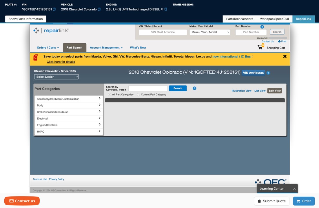Expand the HVAC part category
Screen dimensions: 319x208
pyautogui.click(x=69, y=131)
